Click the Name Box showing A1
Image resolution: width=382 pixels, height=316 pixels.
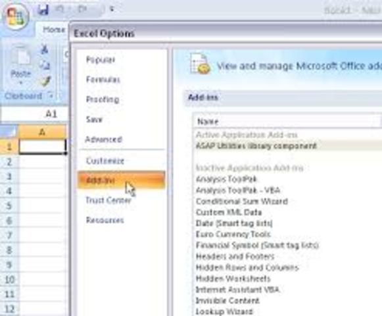35,114
